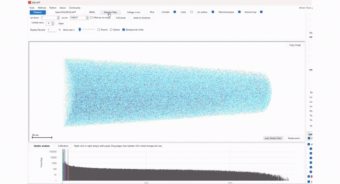Open the Methods menu
Screen dimensions: 340x184
point(42,8)
